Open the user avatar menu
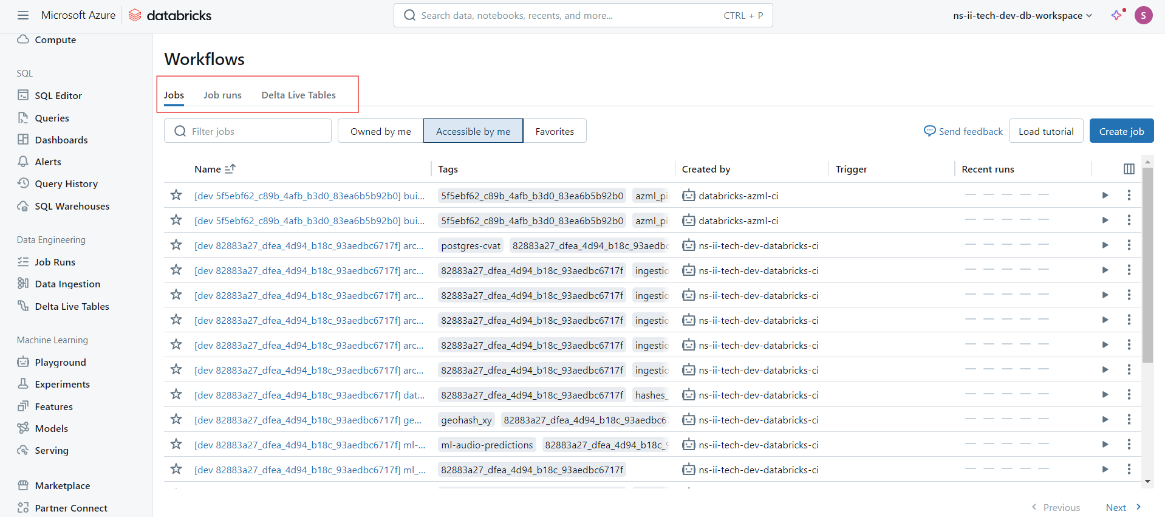 [1144, 15]
